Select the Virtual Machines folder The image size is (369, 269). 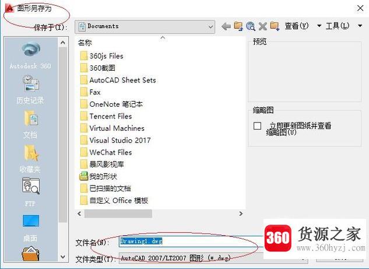tap(113, 128)
